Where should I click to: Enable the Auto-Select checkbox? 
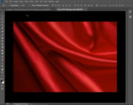9,5
